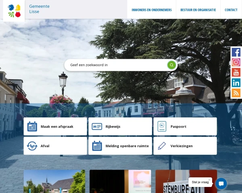Open Inwoners en Ondernemers menu
Viewport: 242px width, 193px height.
(152, 10)
